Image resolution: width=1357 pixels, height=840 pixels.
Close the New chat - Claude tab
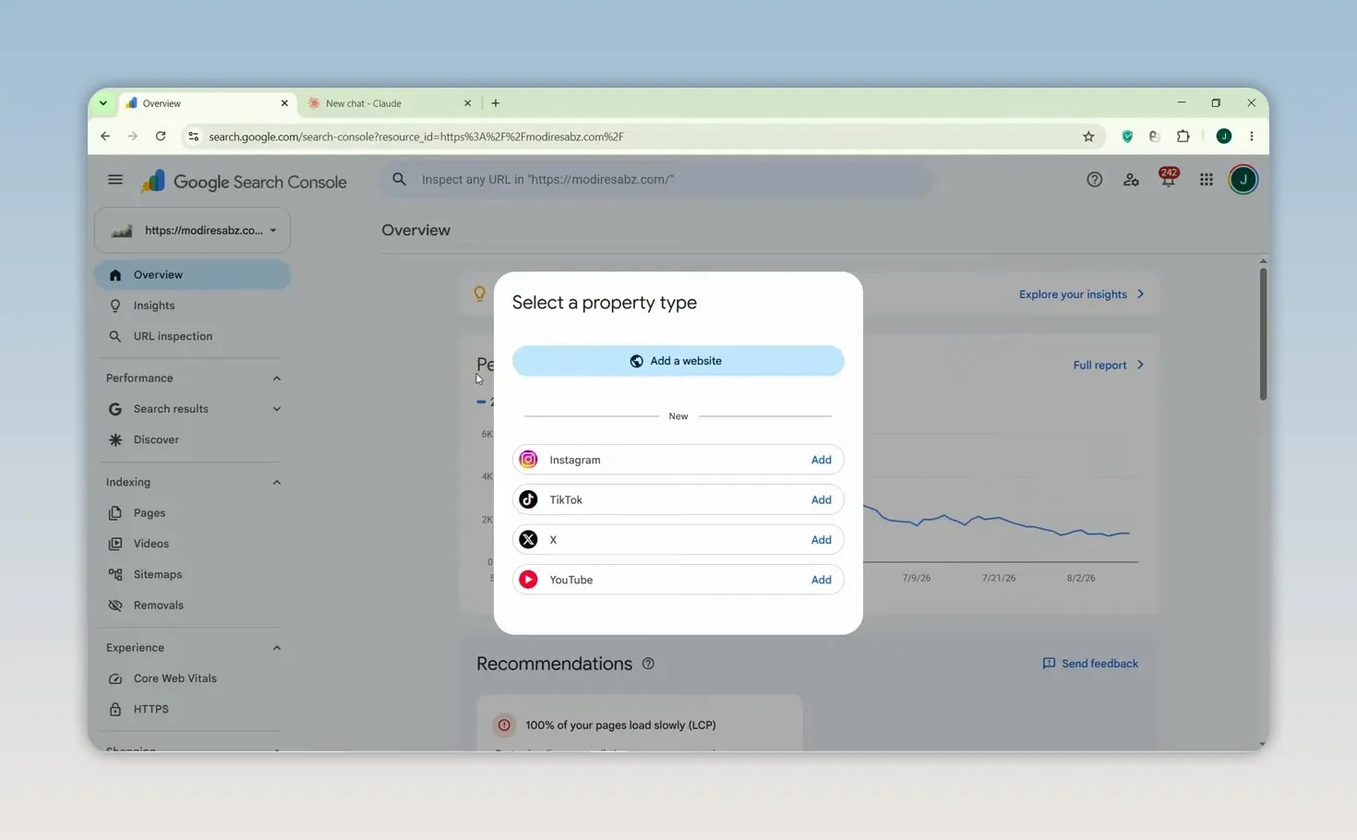click(467, 103)
